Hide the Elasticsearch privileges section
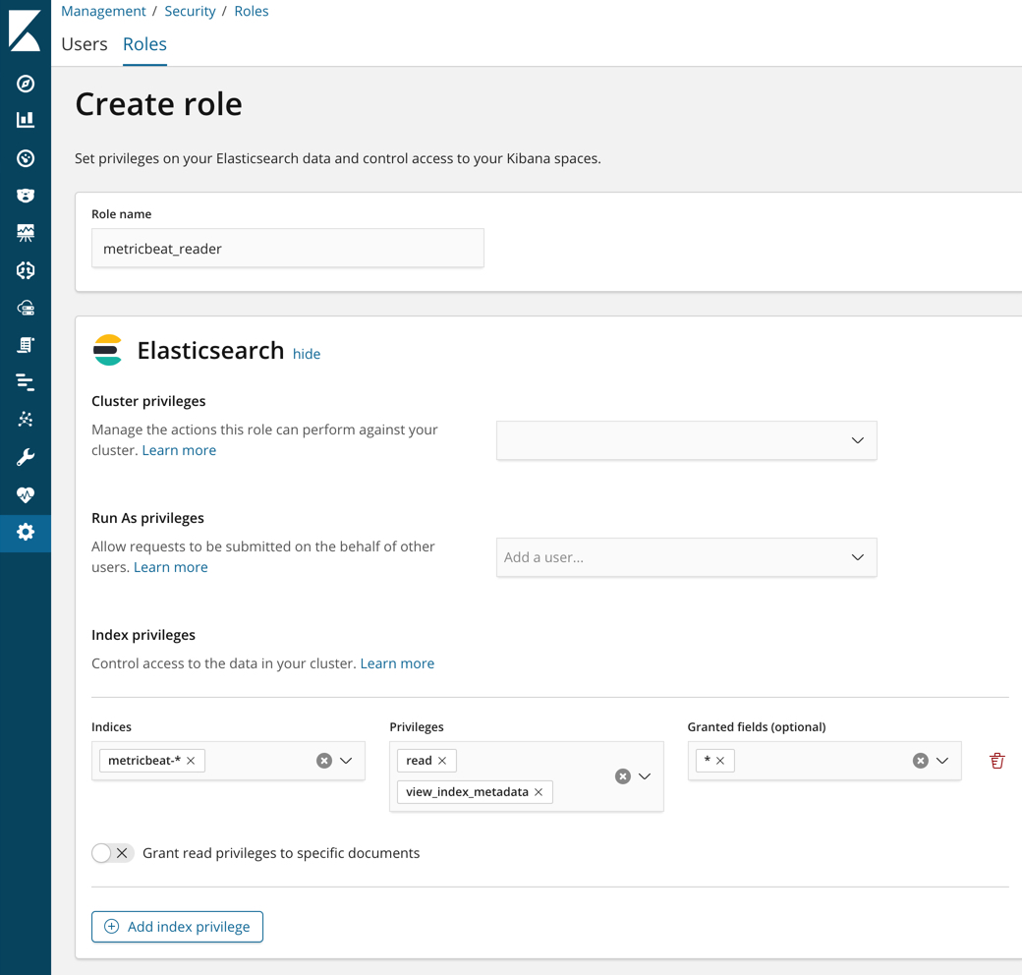The image size is (1022, 975). click(306, 354)
